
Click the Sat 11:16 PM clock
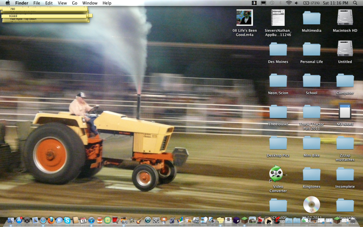(x=335, y=3)
